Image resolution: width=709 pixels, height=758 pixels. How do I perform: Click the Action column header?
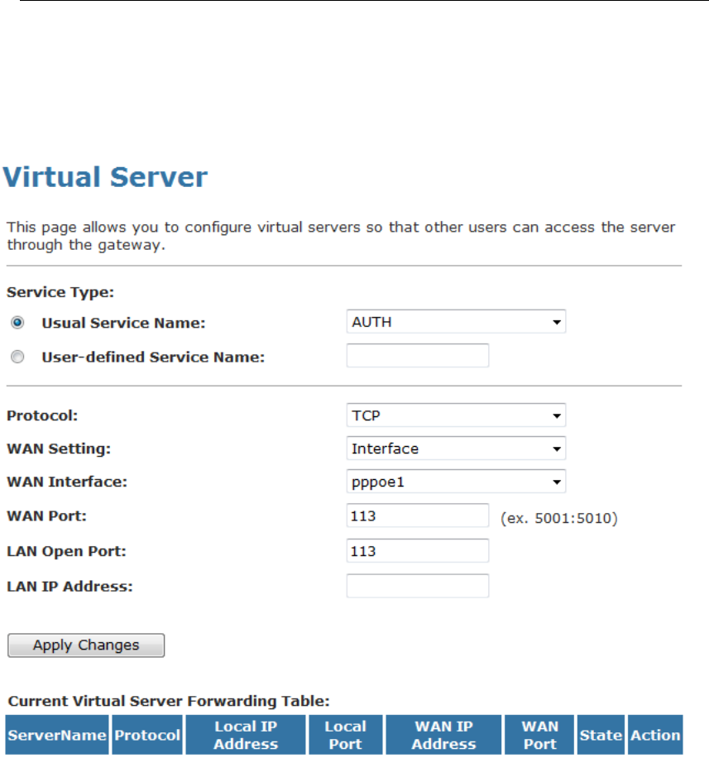(x=655, y=735)
